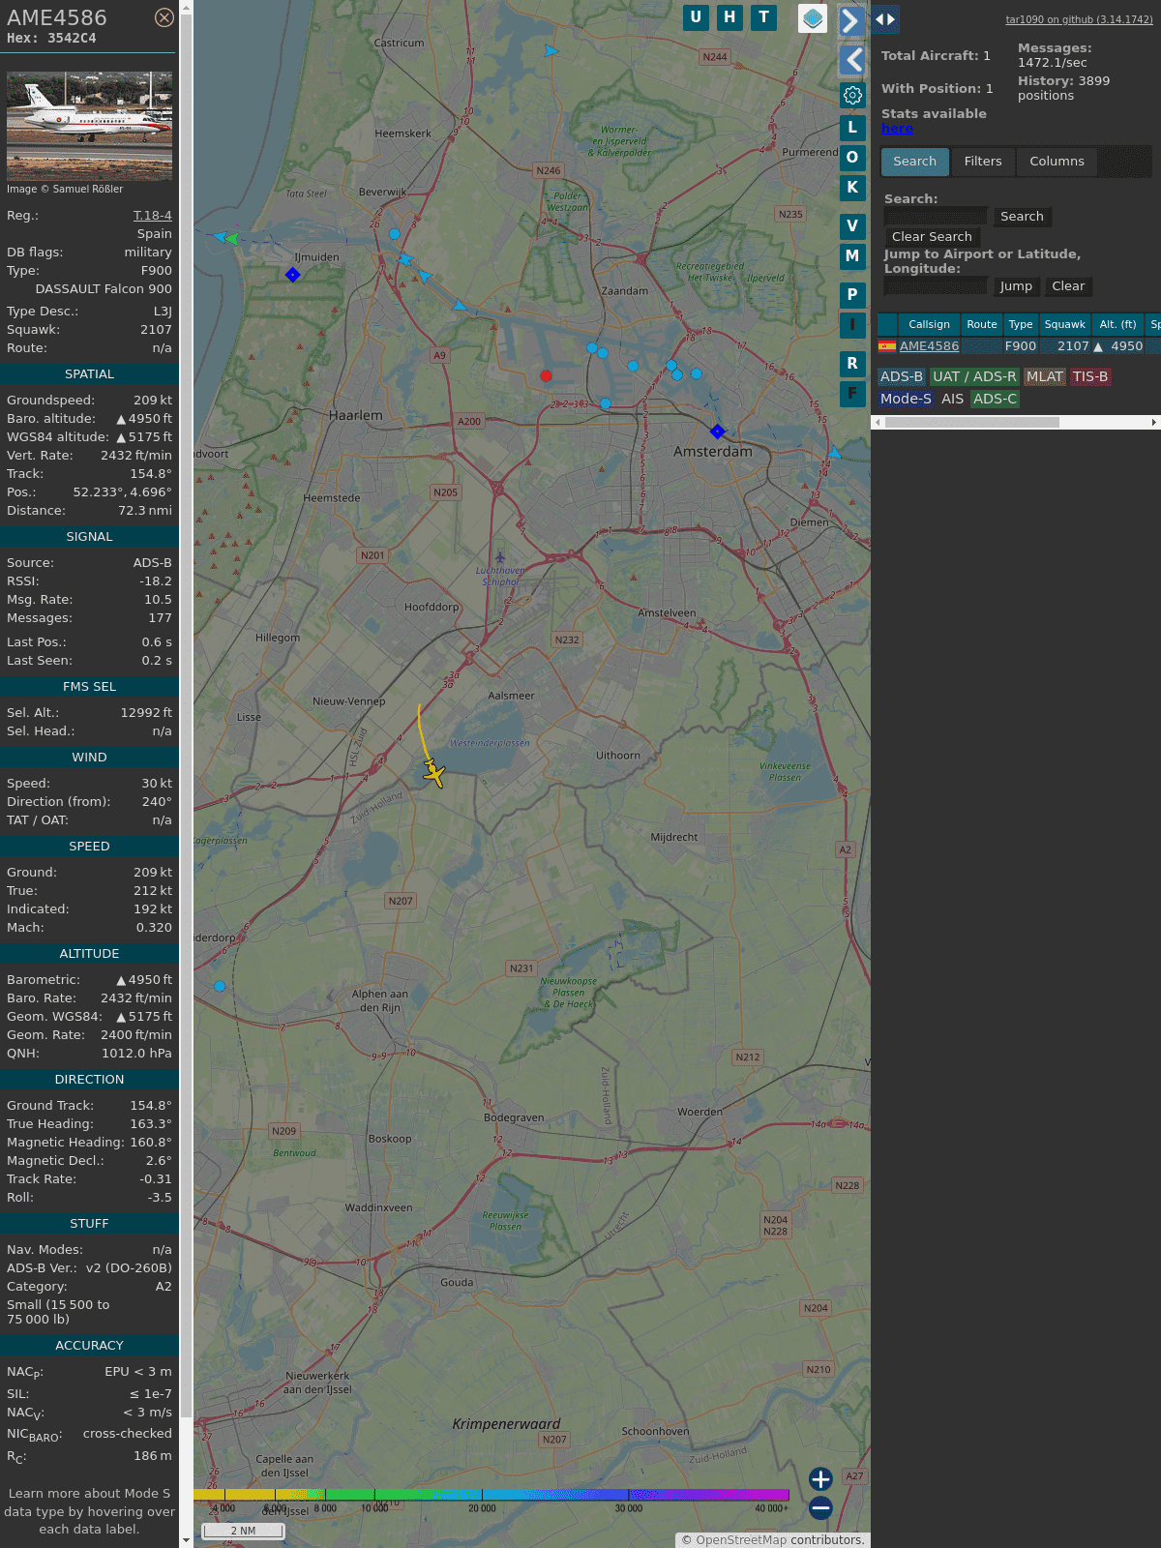The image size is (1161, 1548).
Task: Zoom in with the plus button
Action: coord(820,1479)
